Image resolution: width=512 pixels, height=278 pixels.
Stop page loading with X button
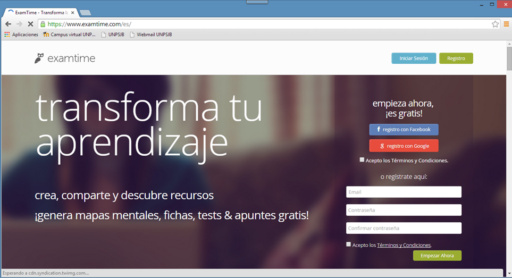pyautogui.click(x=30, y=24)
